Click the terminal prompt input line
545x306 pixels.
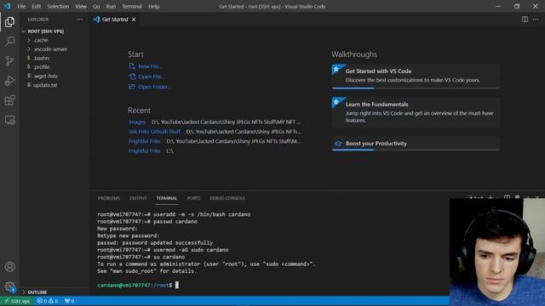138,286
